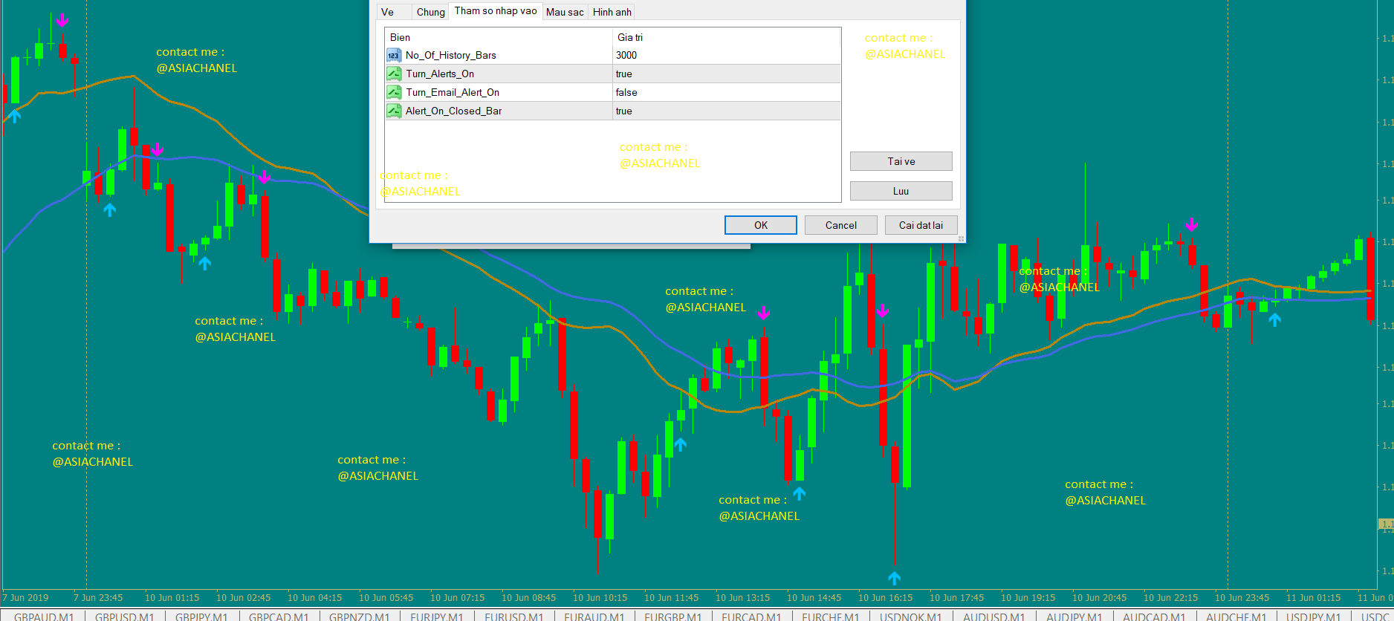Select Turn_Email_Alert_On false value cell
This screenshot has width=1394, height=621.
[726, 92]
